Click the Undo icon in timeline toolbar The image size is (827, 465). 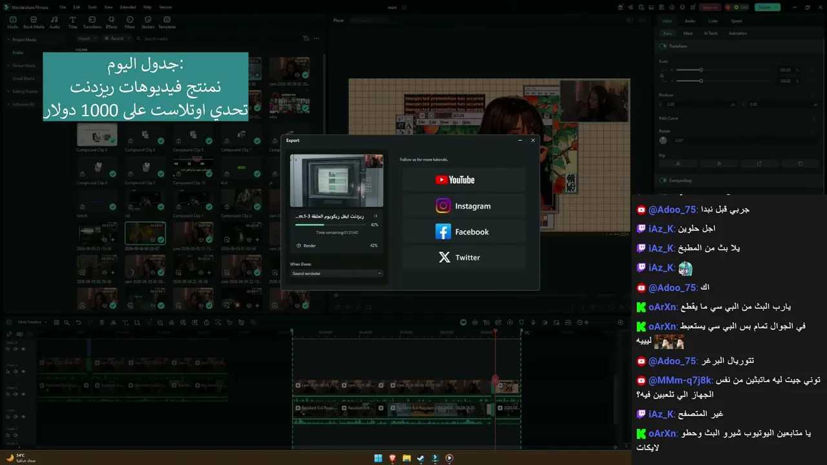(x=79, y=322)
